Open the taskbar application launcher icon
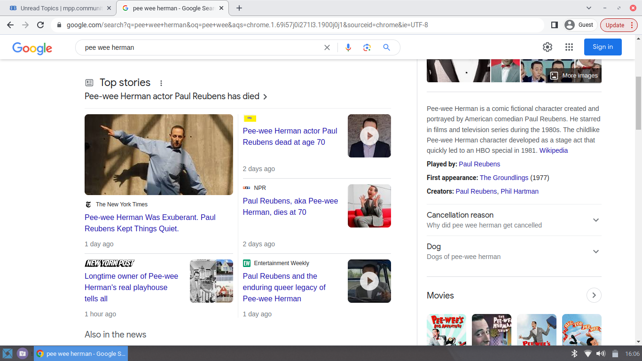Viewport: 642px width, 361px height. pos(7,353)
